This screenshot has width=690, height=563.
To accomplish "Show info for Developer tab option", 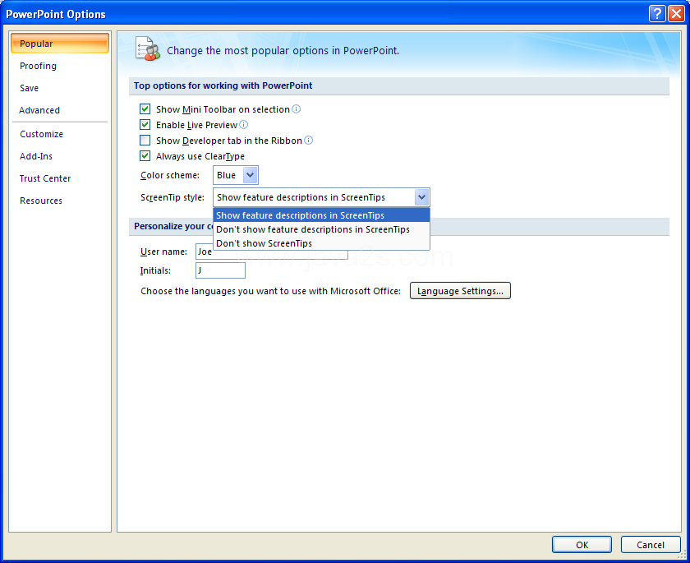I will point(309,140).
